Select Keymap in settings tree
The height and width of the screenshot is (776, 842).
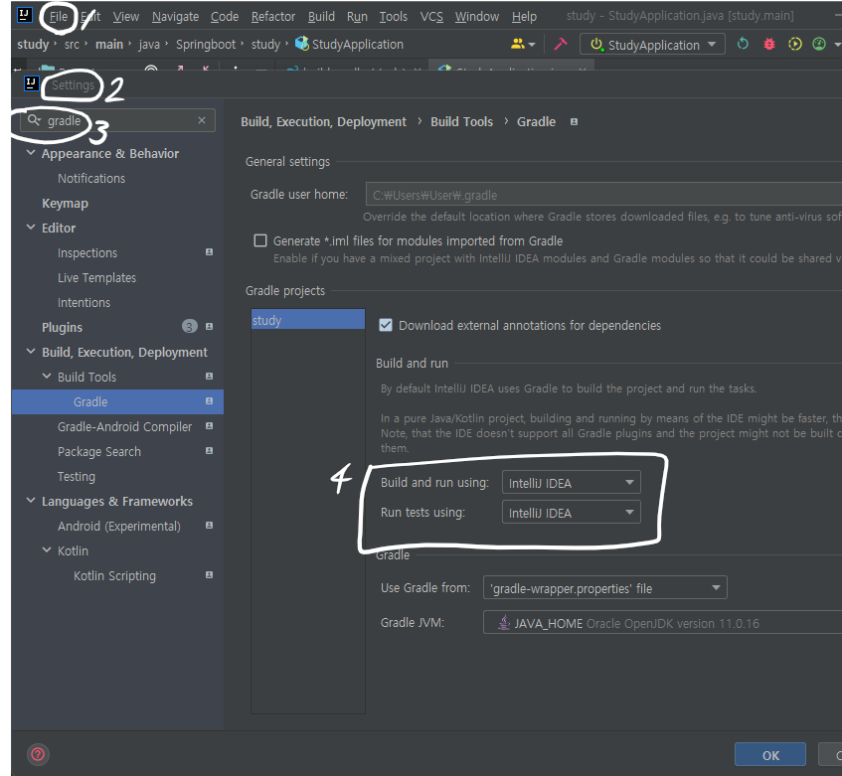pyautogui.click(x=65, y=204)
